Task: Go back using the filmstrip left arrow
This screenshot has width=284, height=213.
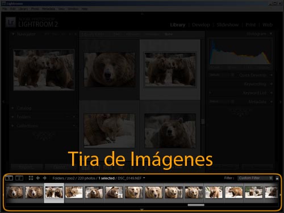Action: 38,178
